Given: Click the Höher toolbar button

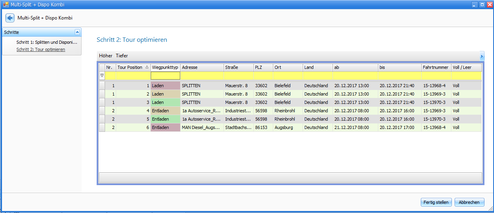Looking at the screenshot, I should click(105, 56).
